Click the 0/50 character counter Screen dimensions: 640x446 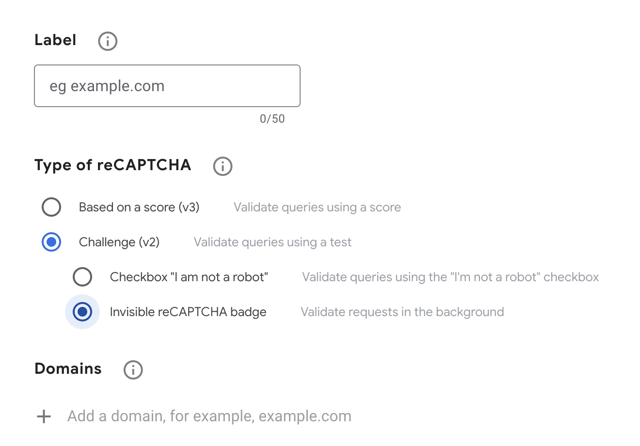pyautogui.click(x=272, y=119)
